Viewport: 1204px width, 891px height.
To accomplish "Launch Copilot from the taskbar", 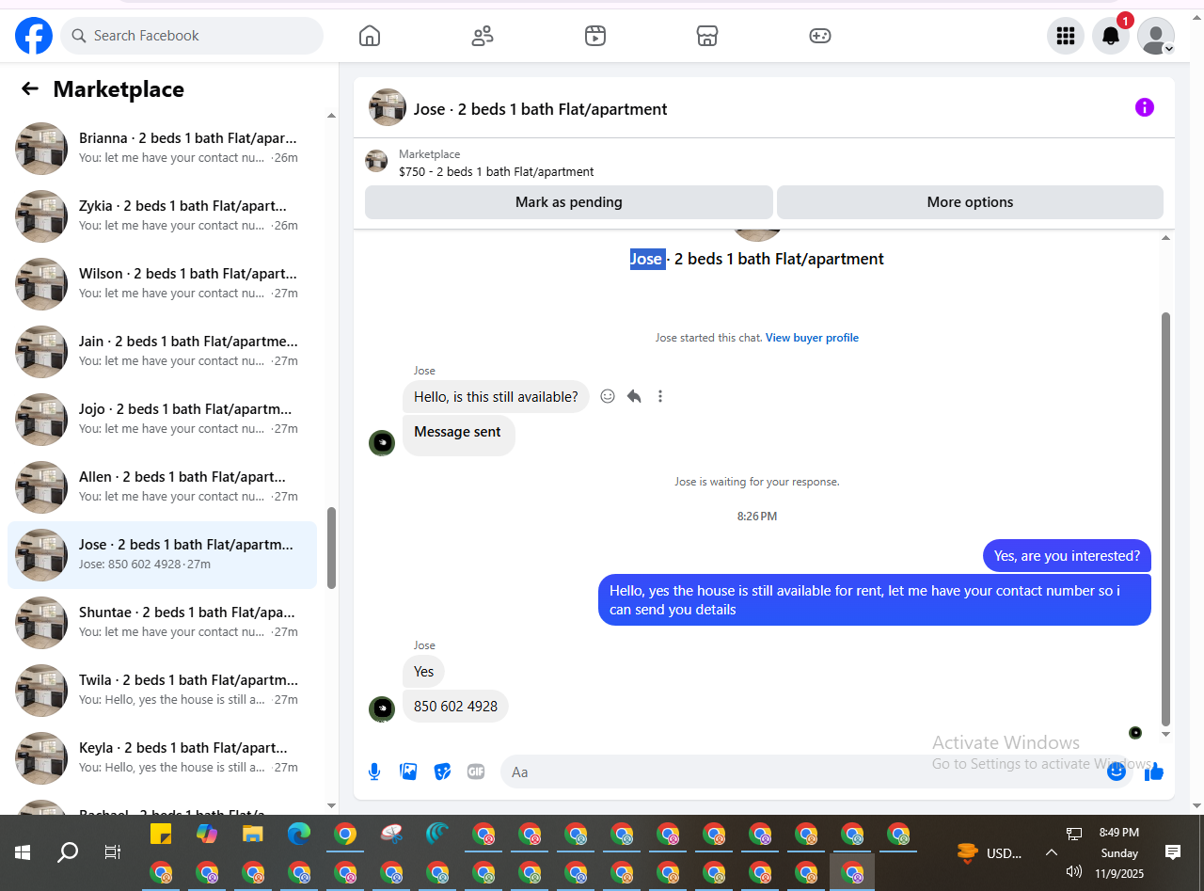I will click(207, 834).
